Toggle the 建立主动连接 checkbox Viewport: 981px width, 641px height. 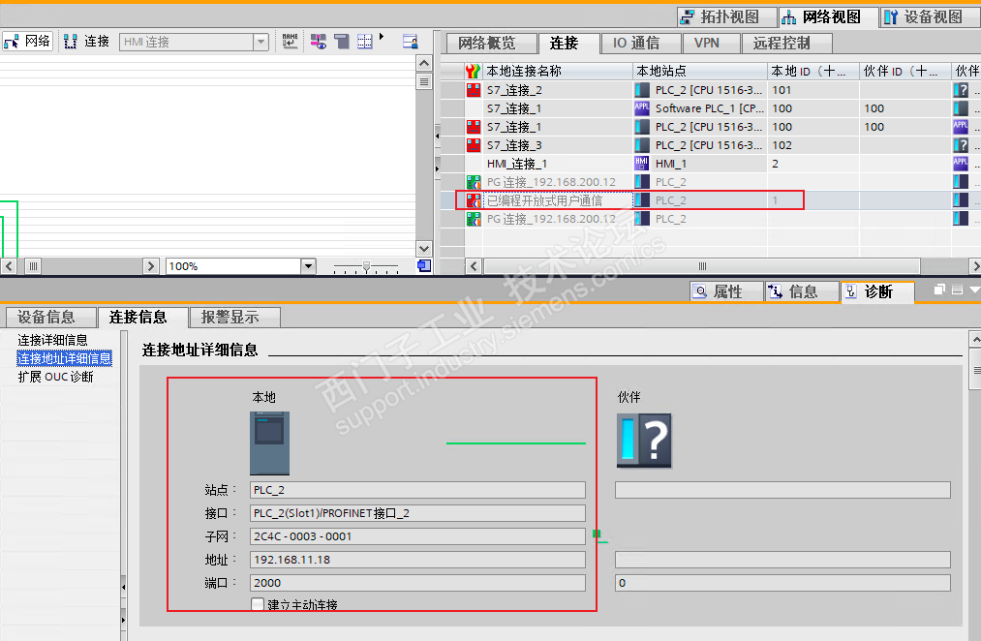click(258, 604)
